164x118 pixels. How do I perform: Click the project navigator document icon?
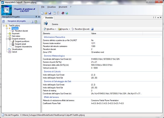point(3,21)
